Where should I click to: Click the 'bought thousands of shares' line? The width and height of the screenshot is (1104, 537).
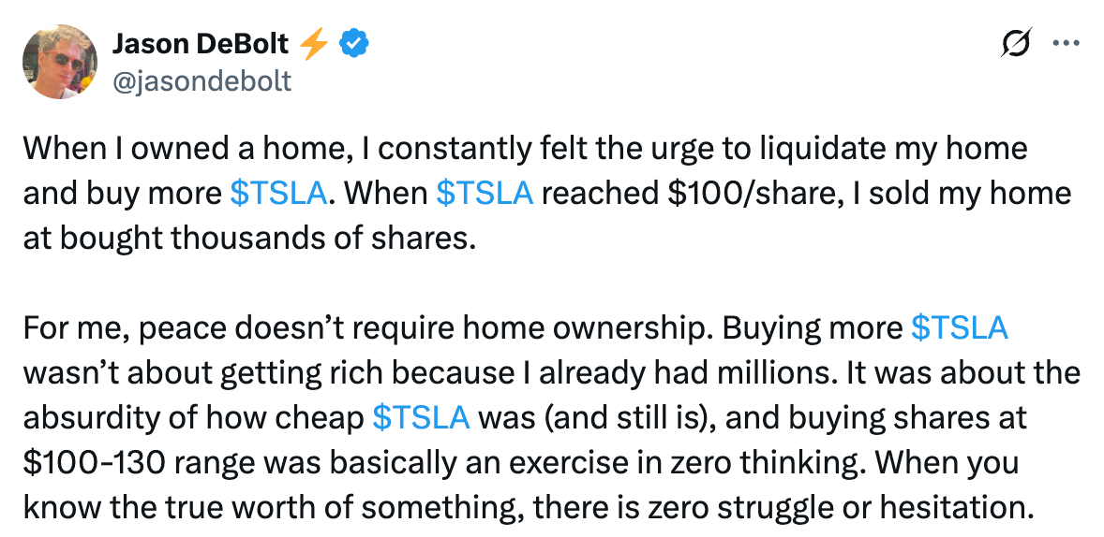tap(264, 239)
